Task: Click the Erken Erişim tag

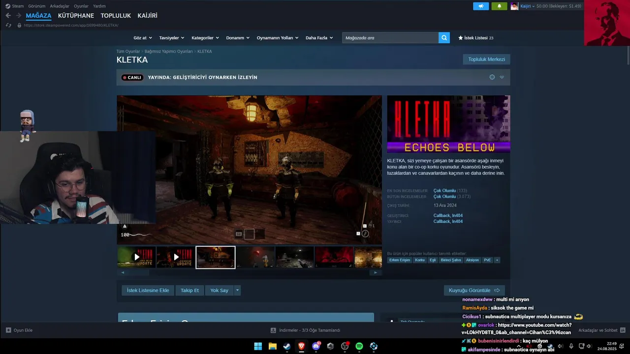Action: (x=400, y=260)
